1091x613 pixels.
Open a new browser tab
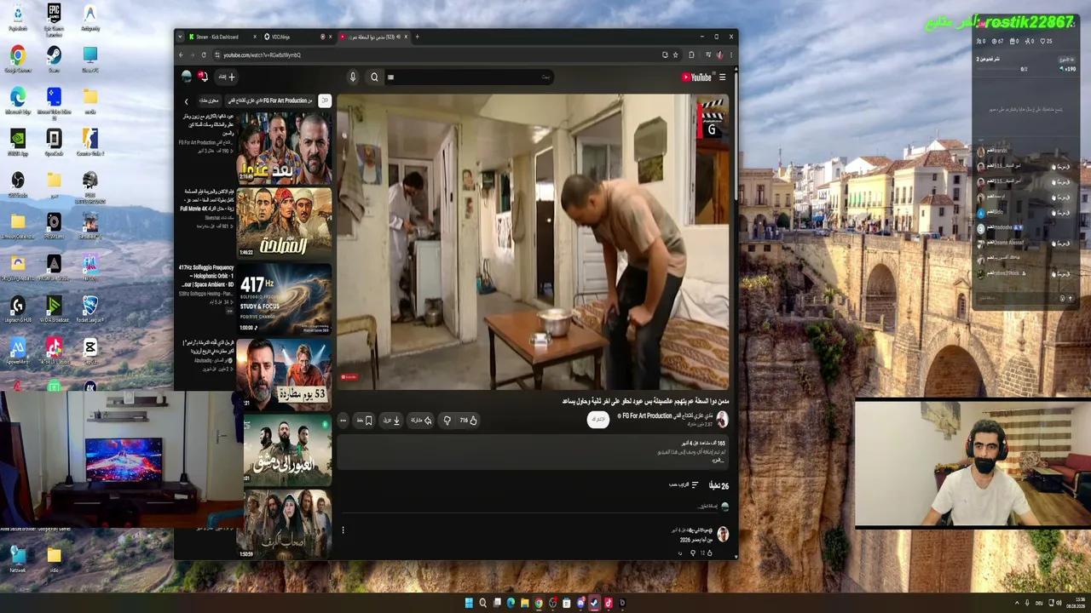click(x=417, y=37)
